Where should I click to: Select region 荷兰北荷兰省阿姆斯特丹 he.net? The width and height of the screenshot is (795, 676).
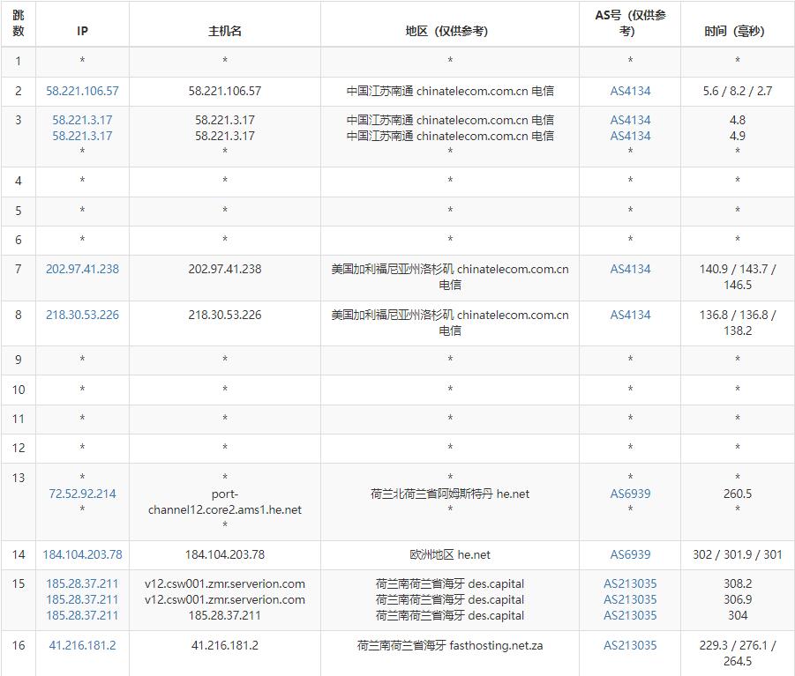coord(450,494)
